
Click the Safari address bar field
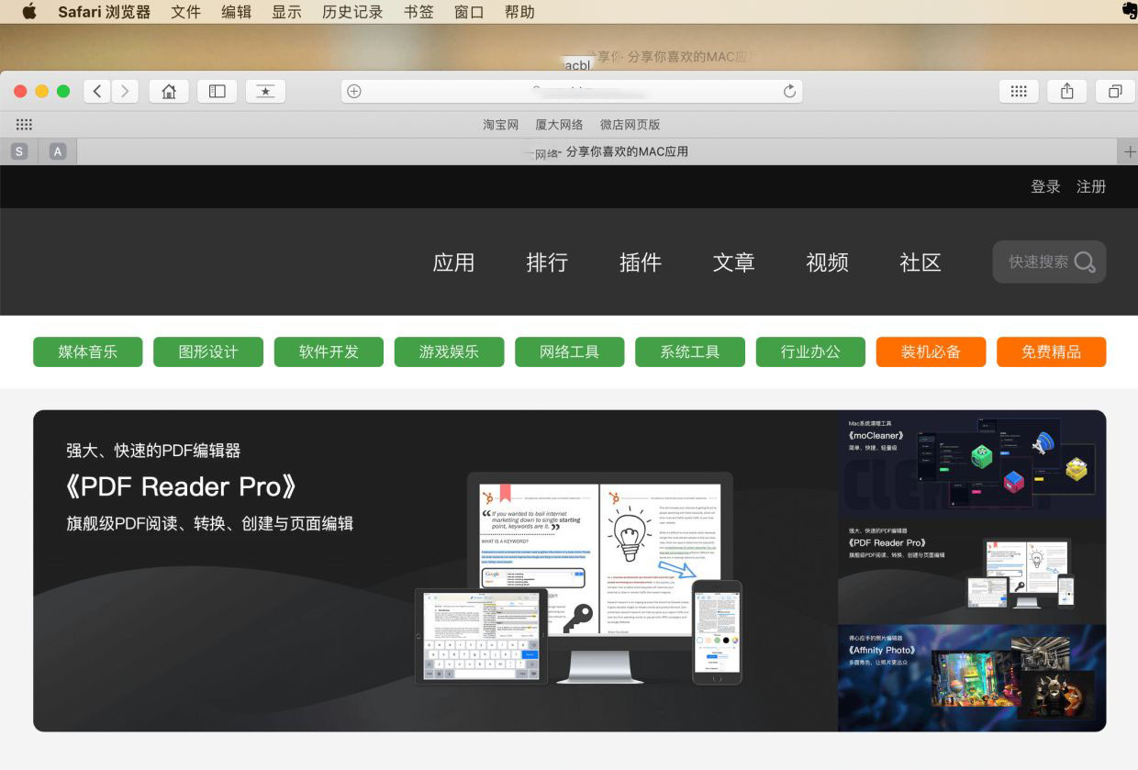click(572, 91)
